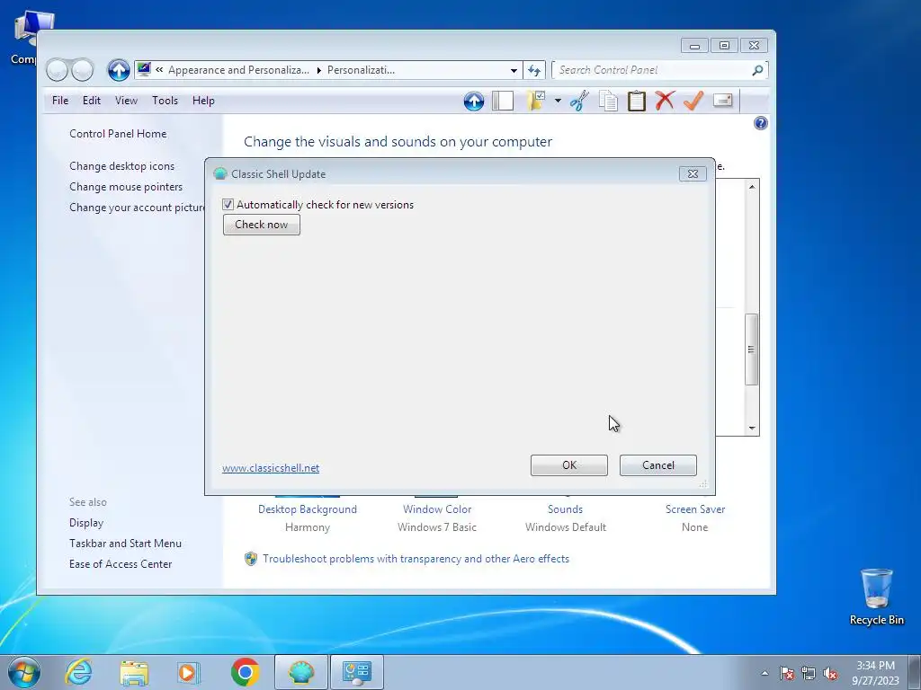
Task: Open Desktop Background settings
Action: coord(308,509)
